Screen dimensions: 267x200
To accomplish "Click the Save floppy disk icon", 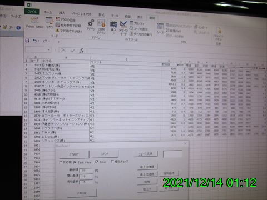I will pos(27,41).
